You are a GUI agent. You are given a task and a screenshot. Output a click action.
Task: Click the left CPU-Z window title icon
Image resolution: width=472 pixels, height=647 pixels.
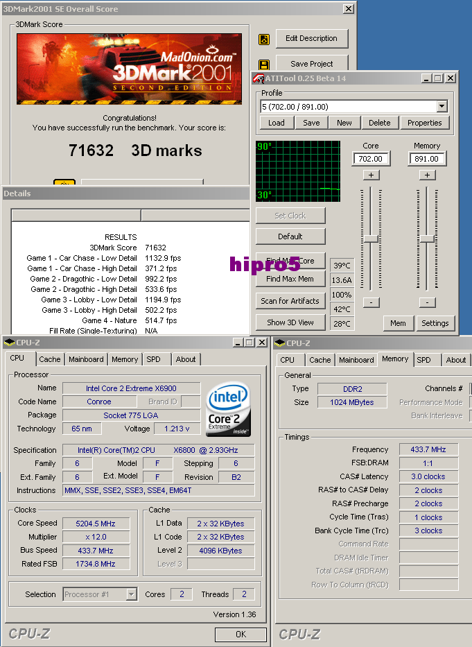(9, 343)
